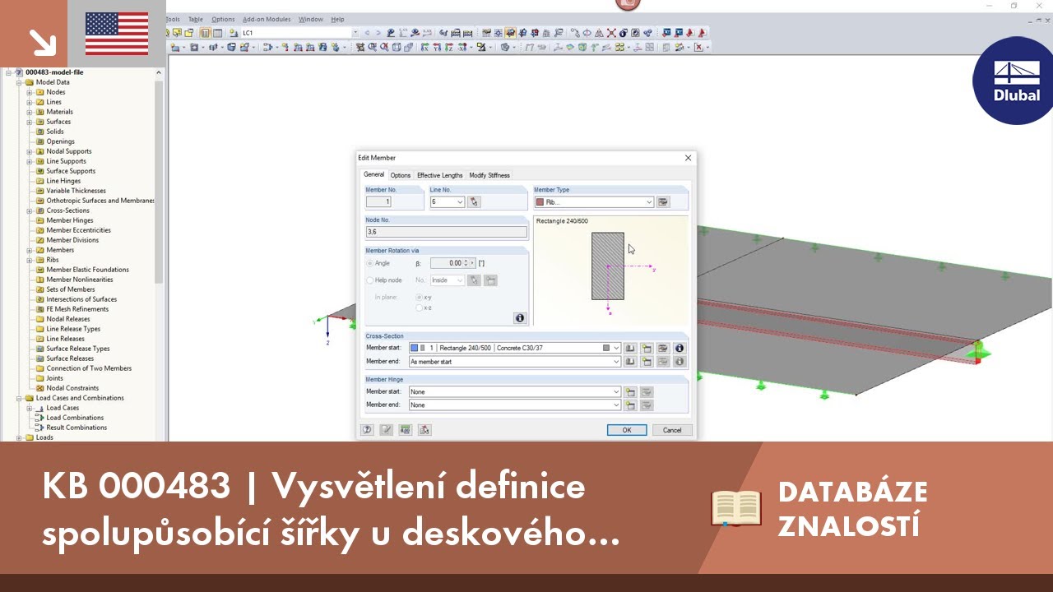The width and height of the screenshot is (1053, 592).
Task: Open the Member Hinge end dropdown
Action: point(616,405)
